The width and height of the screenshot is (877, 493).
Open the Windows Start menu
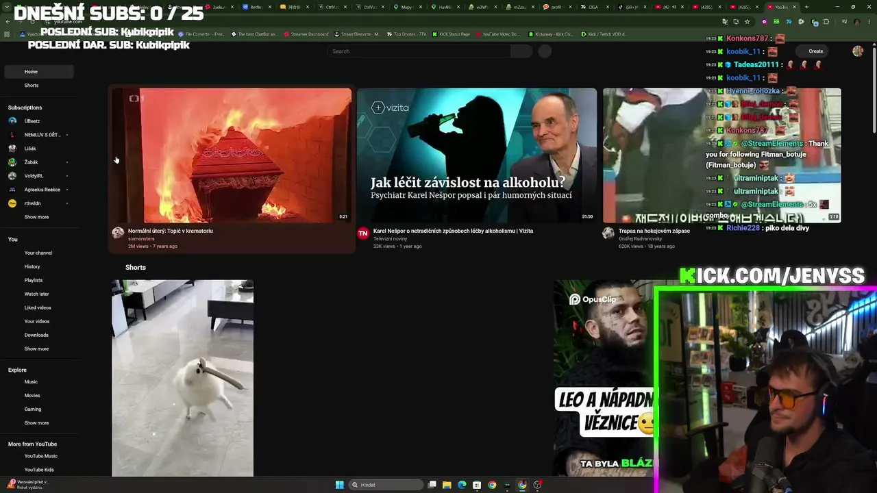click(339, 485)
